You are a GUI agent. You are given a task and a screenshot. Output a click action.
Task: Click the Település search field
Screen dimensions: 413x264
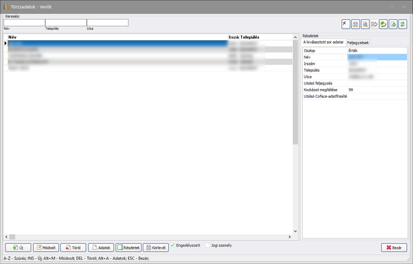pos(65,22)
